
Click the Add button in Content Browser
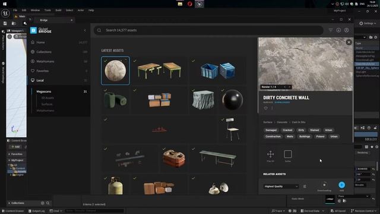(x=16, y=147)
